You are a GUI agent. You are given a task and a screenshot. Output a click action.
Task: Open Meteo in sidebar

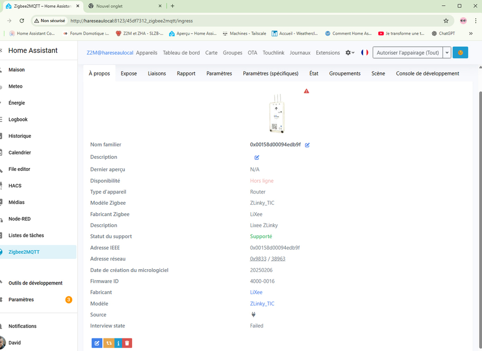click(38, 86)
